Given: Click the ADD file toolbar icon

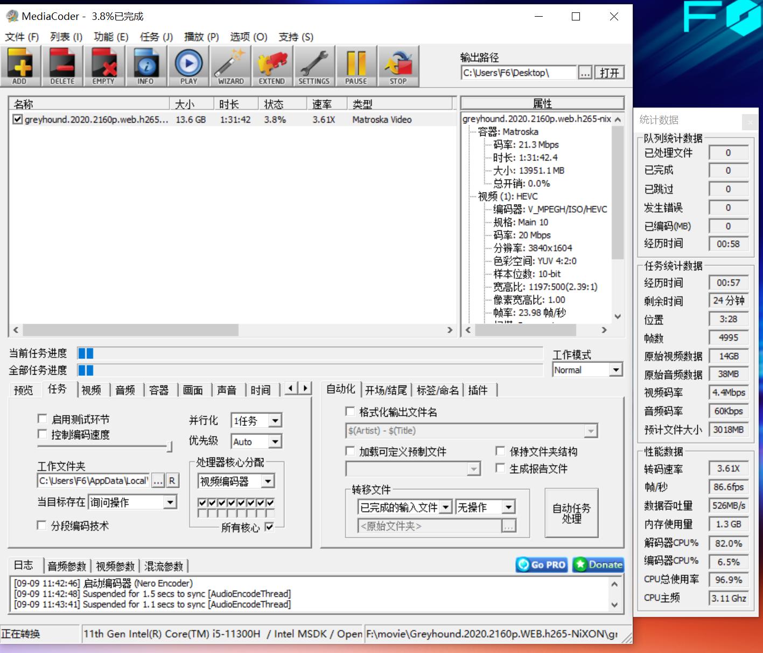Looking at the screenshot, I should coord(20,66).
